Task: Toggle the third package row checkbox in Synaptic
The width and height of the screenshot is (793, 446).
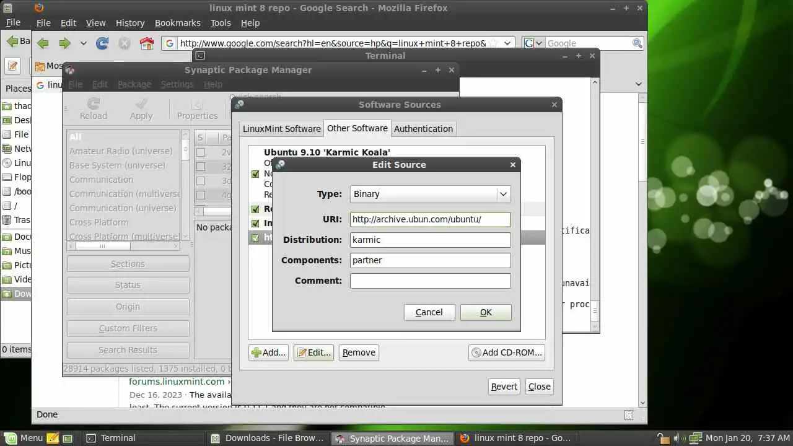Action: point(201,180)
